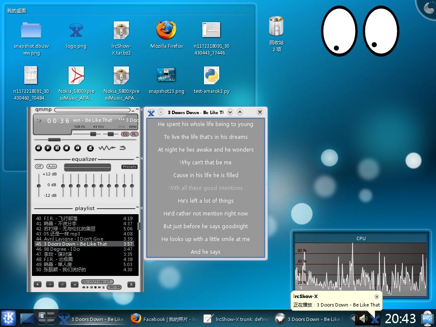
Task: Click the playlist add (+) button
Action: pyautogui.click(x=37, y=284)
